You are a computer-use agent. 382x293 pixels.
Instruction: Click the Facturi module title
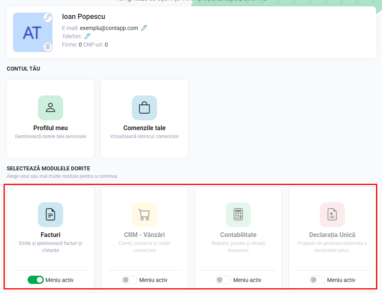(51, 235)
